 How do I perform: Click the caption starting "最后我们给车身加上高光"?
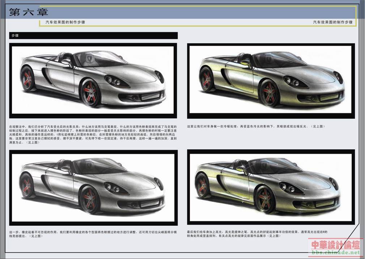tap(257, 234)
